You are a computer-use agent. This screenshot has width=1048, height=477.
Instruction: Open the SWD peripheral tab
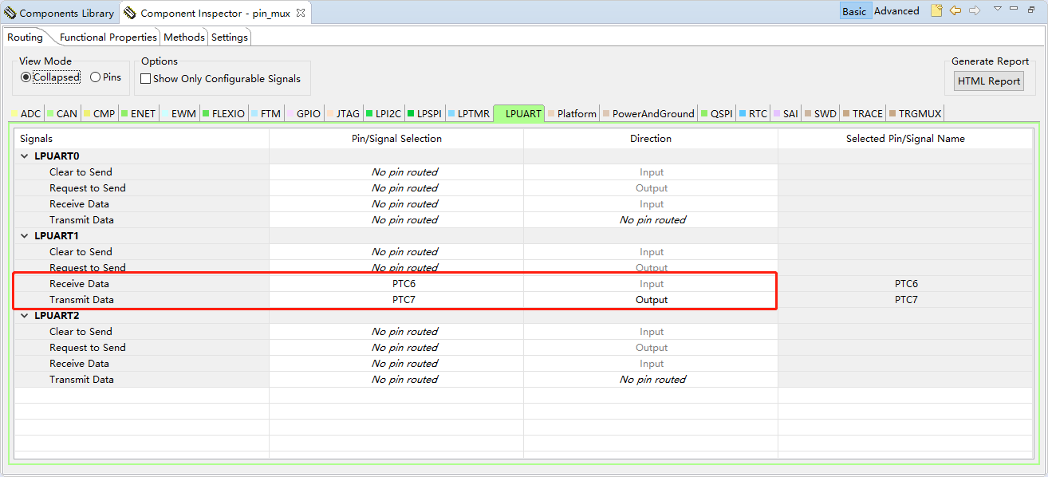coord(820,113)
